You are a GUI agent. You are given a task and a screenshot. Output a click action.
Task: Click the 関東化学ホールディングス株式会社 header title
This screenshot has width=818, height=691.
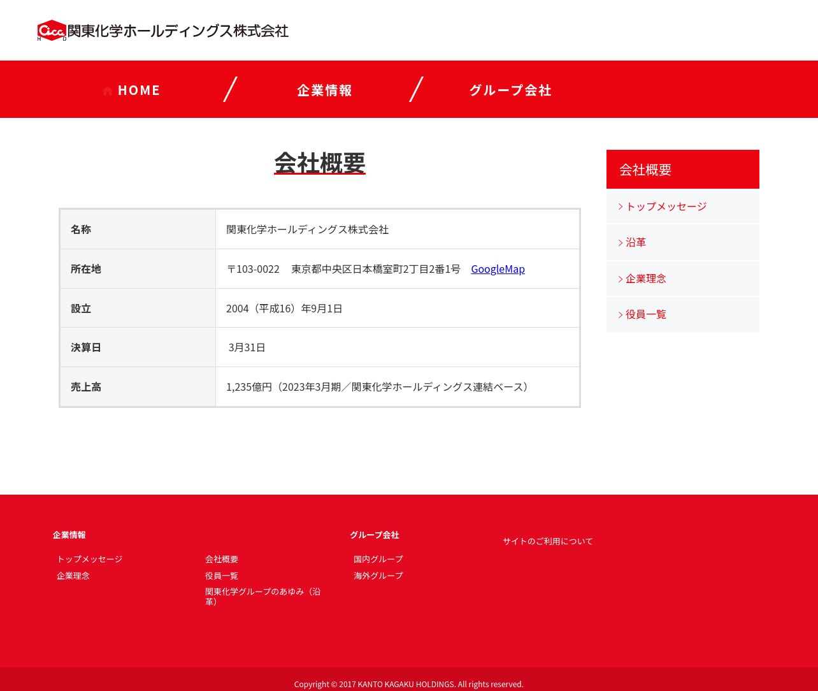point(178,31)
